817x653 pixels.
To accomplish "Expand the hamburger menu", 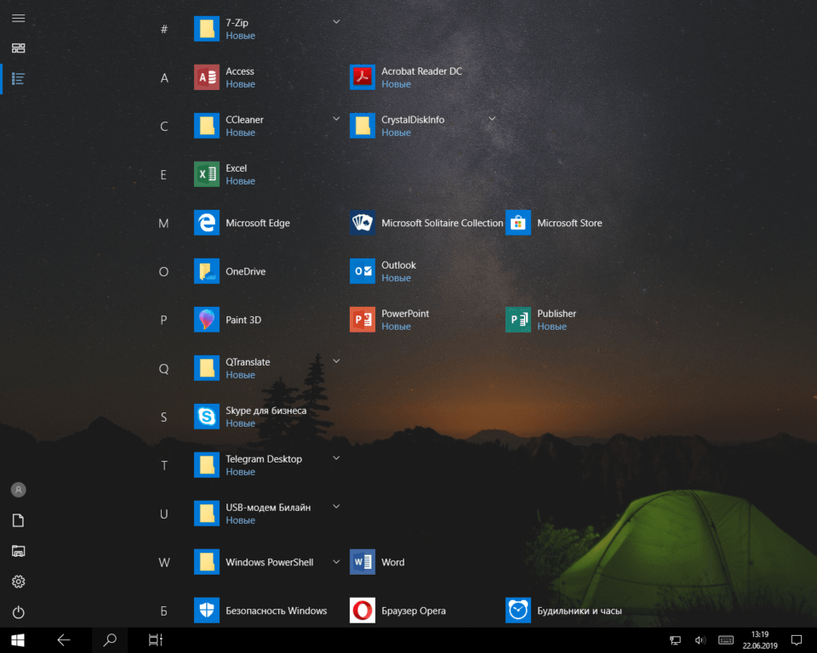I will tap(18, 18).
